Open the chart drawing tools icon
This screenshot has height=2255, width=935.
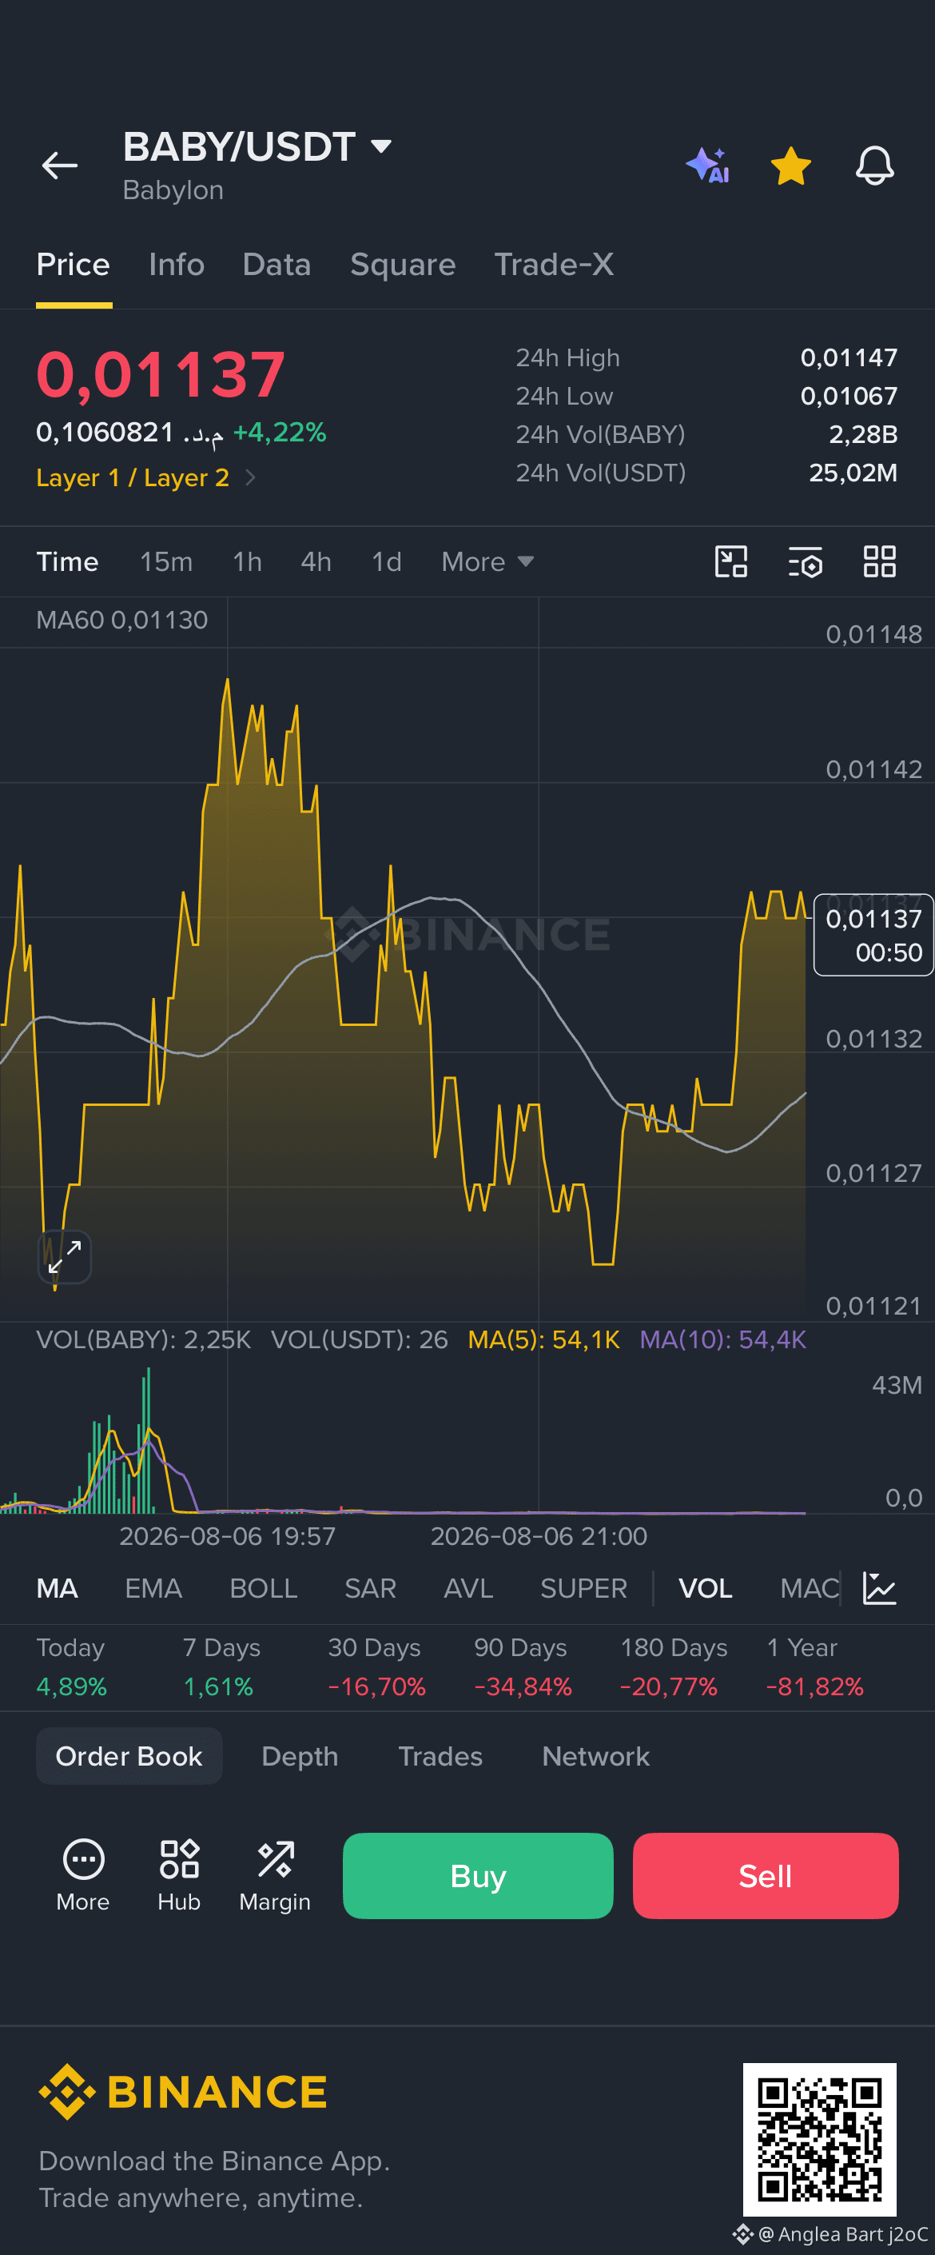coord(730,562)
